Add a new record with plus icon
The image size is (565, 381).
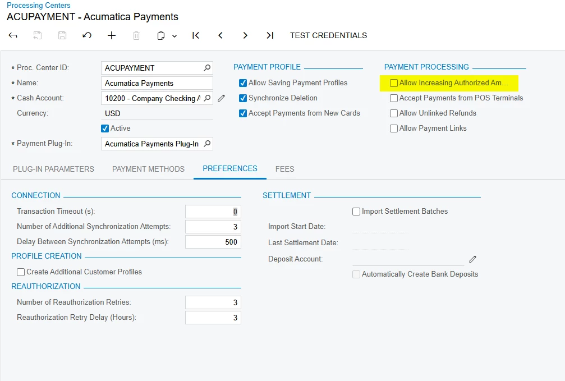[x=112, y=35]
